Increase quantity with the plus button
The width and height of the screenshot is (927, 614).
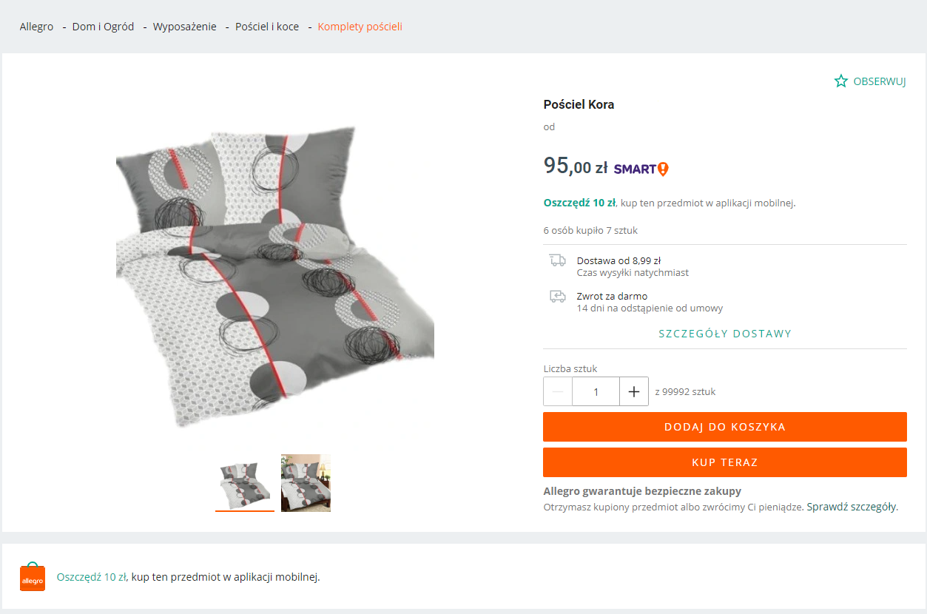pos(634,392)
